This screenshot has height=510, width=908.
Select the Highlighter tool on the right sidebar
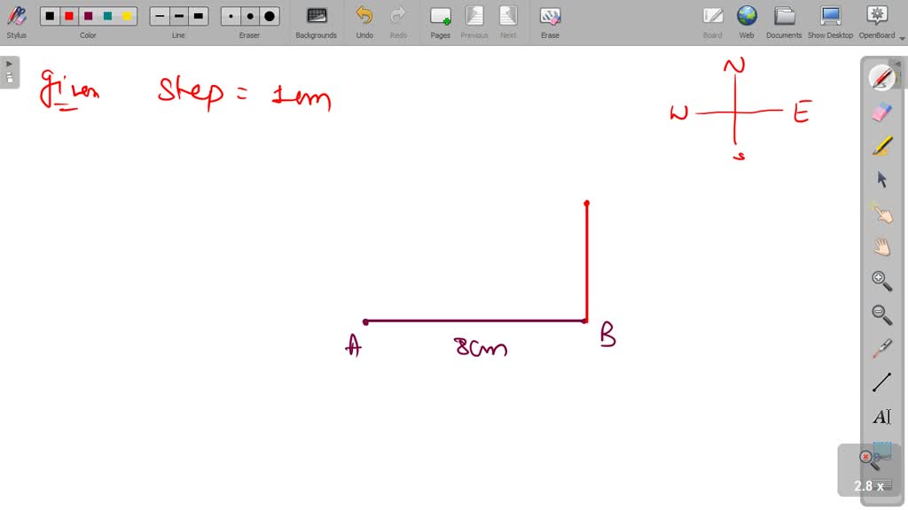click(882, 145)
